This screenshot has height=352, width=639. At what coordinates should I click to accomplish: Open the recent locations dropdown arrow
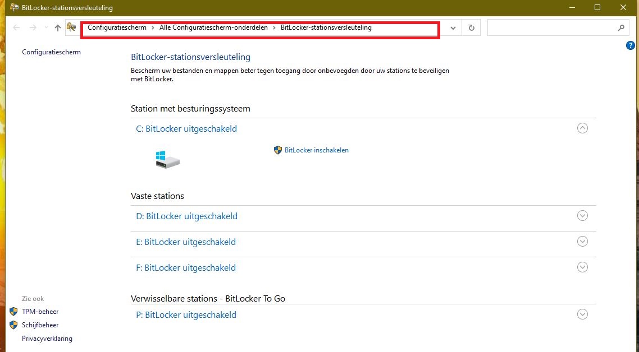coord(46,27)
